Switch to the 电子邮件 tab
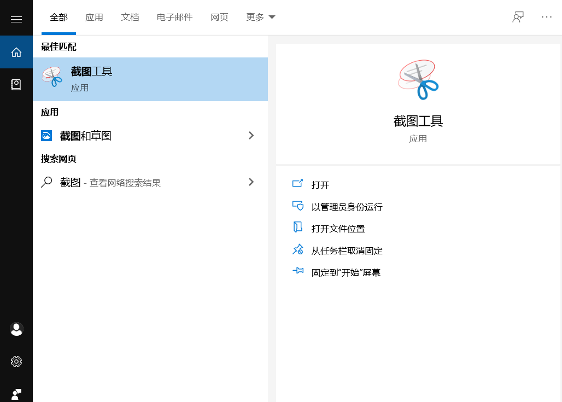Screen dimensions: 562x402 (x=174, y=17)
